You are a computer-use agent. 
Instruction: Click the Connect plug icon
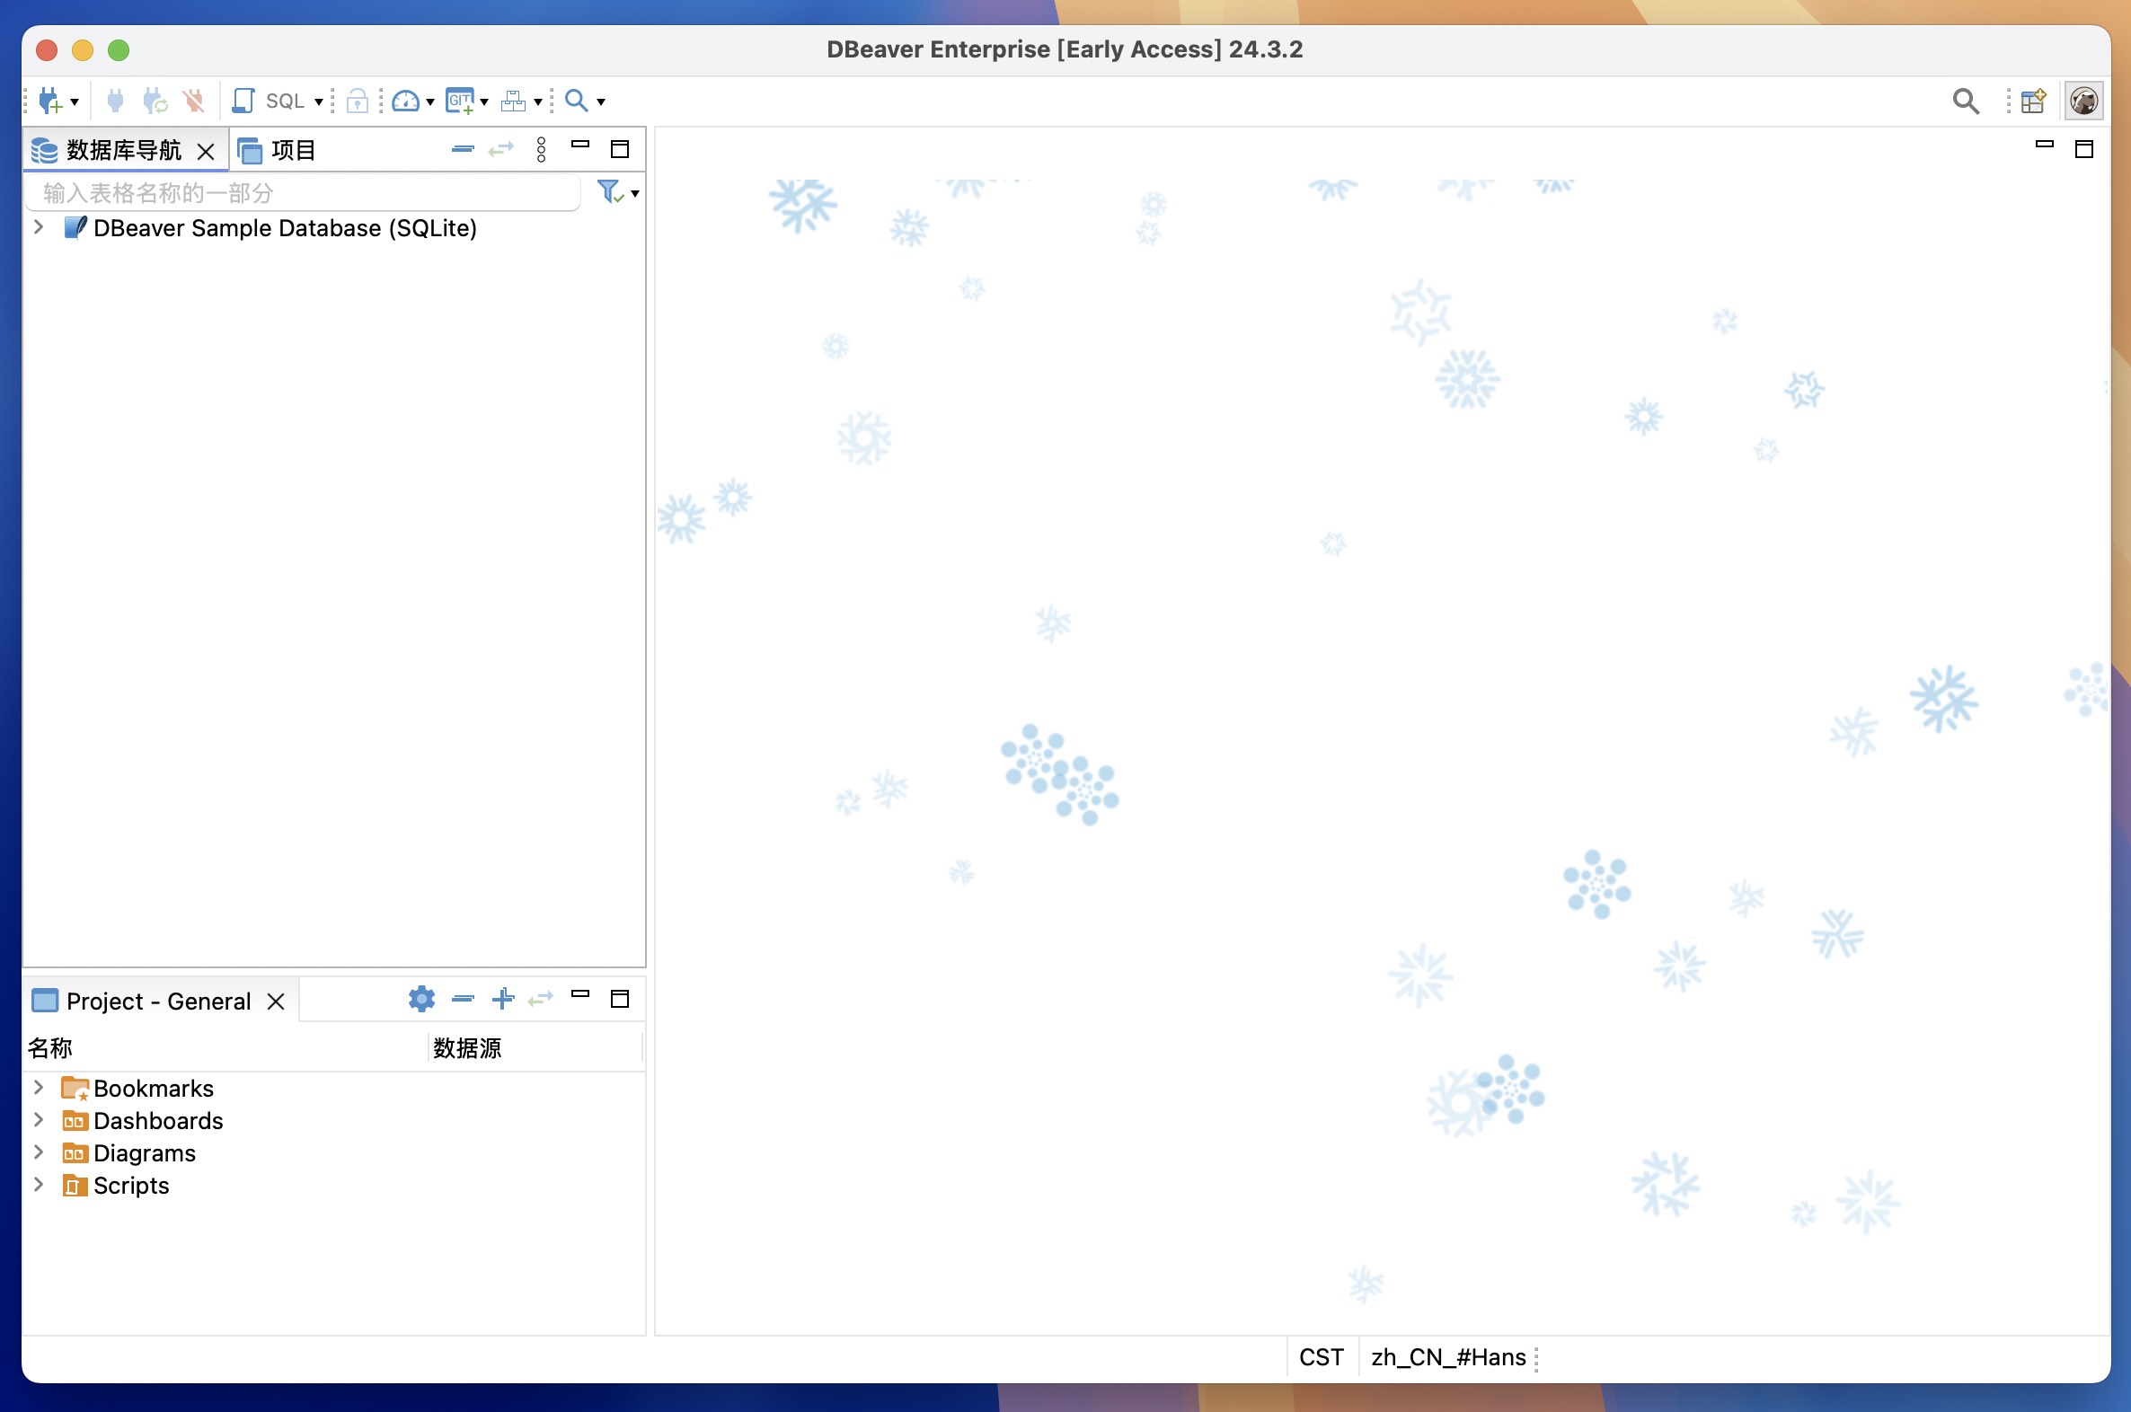[115, 100]
